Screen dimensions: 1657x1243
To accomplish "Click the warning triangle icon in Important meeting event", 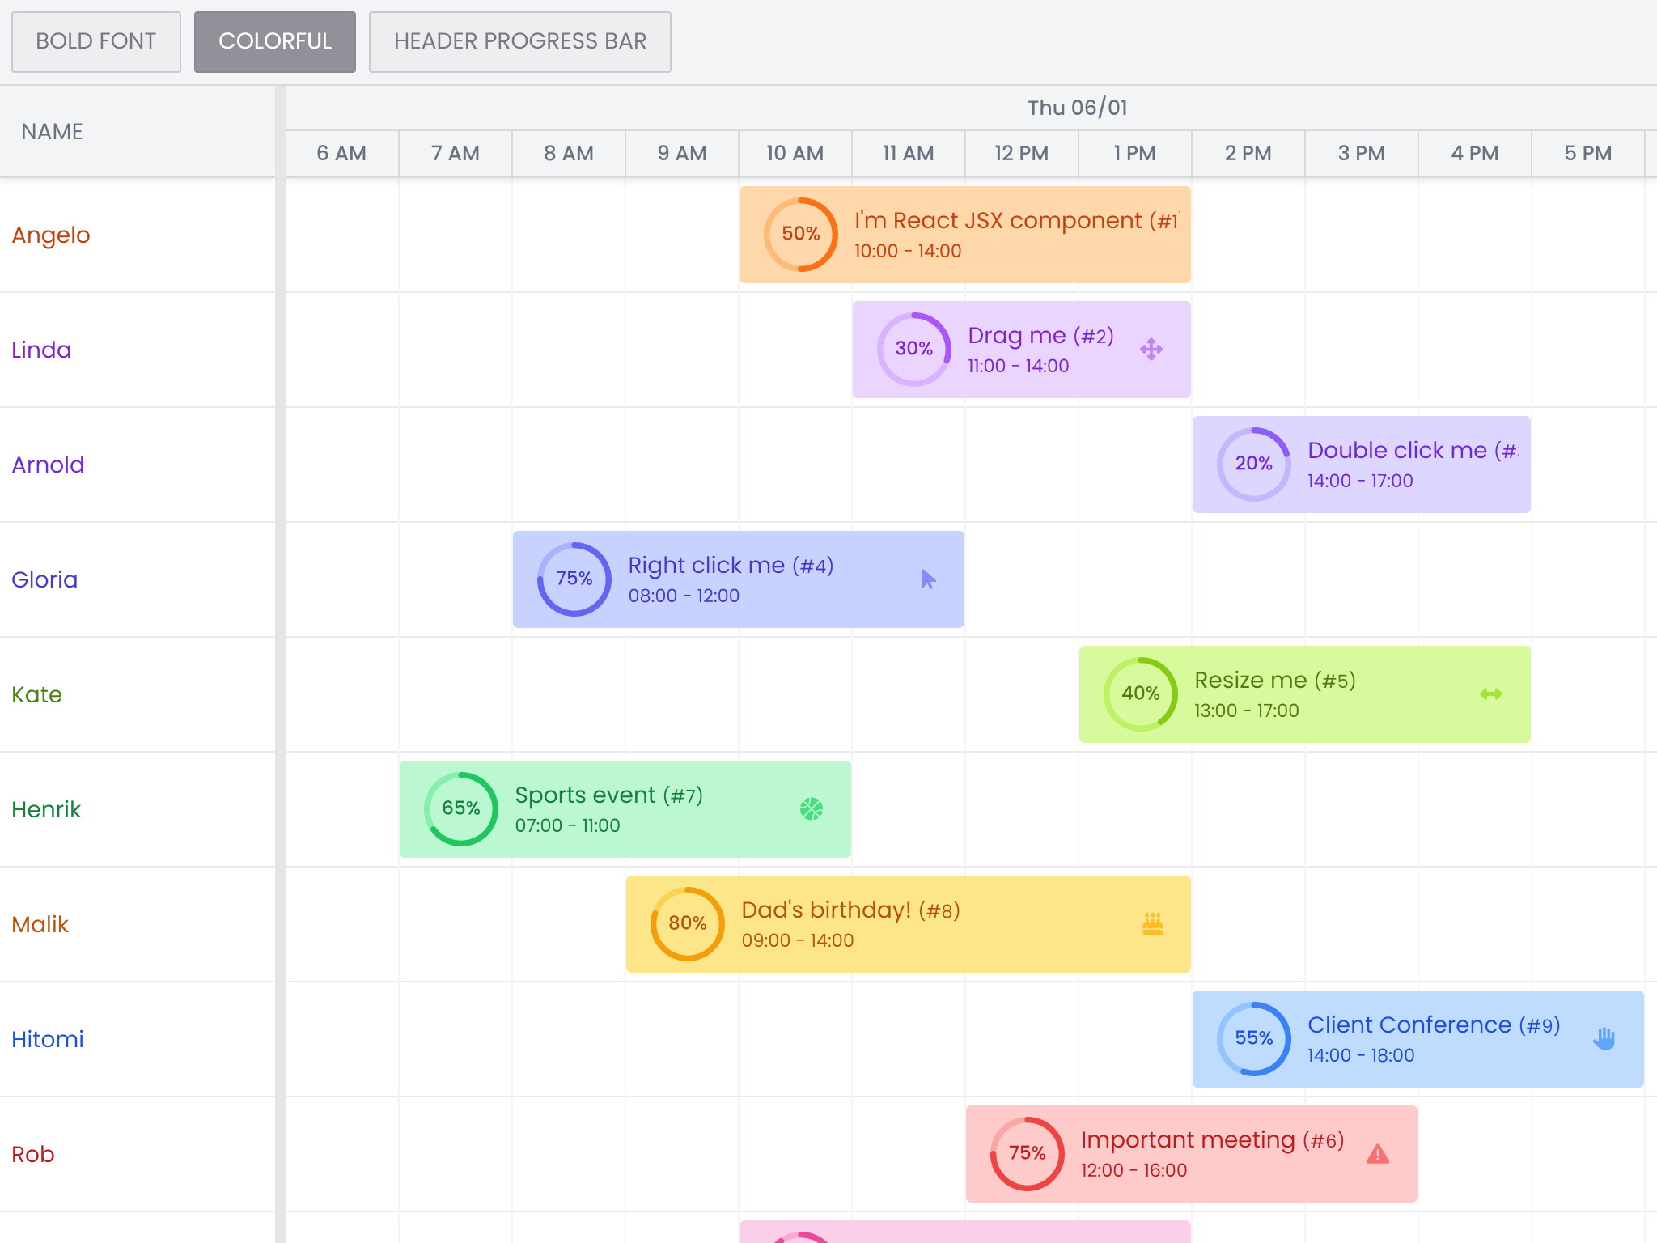I will click(1378, 1154).
